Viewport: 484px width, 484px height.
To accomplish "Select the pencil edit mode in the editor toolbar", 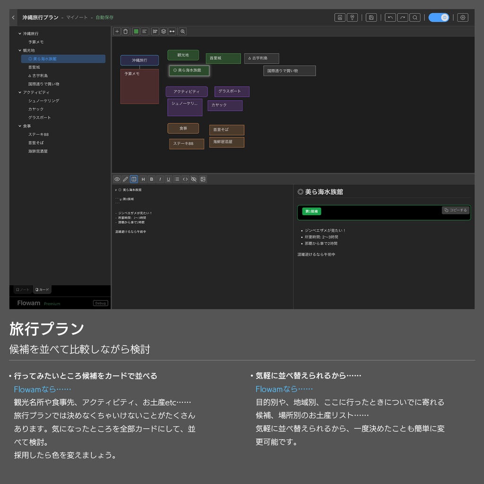I will click(125, 179).
